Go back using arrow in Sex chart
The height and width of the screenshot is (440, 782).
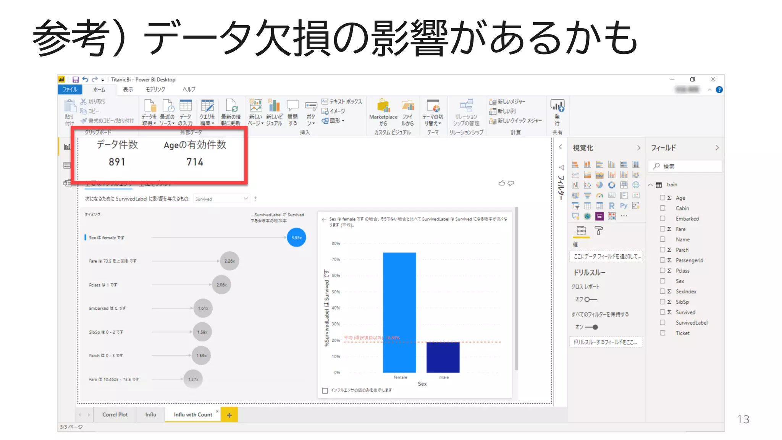click(x=324, y=219)
